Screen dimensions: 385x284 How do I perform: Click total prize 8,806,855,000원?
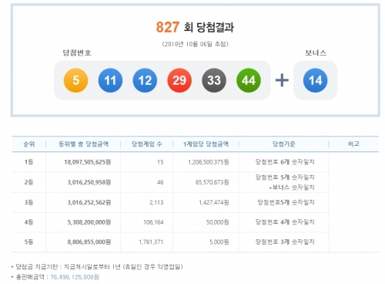(x=89, y=242)
